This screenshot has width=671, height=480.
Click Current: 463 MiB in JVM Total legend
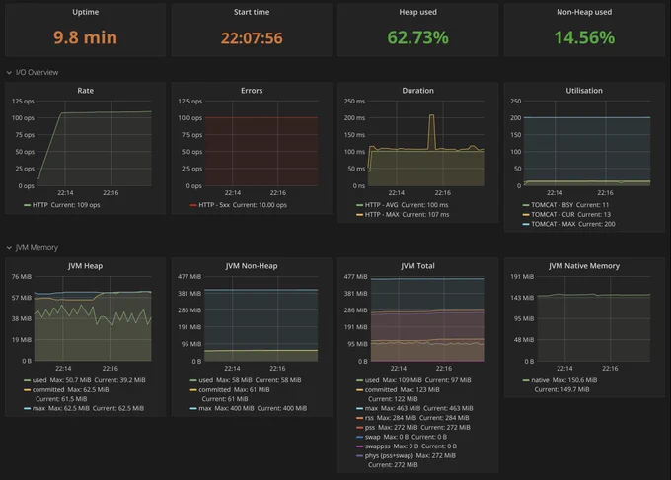point(448,409)
